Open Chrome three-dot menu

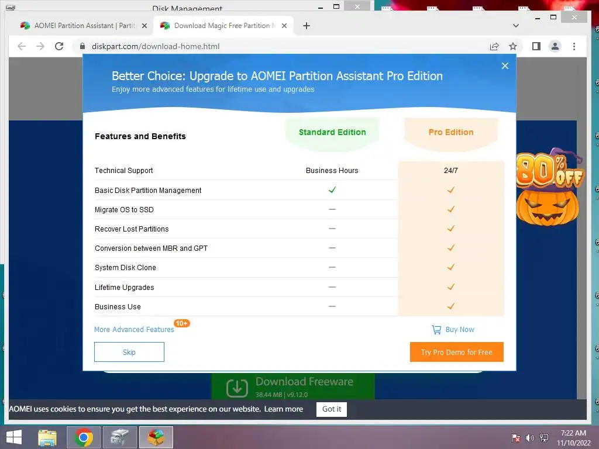tap(574, 46)
